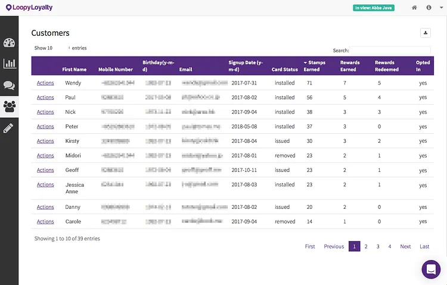The width and height of the screenshot is (447, 285).
Task: Go to page 4 of customers
Action: pyautogui.click(x=390, y=246)
